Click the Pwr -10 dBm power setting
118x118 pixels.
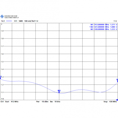[42, 102]
